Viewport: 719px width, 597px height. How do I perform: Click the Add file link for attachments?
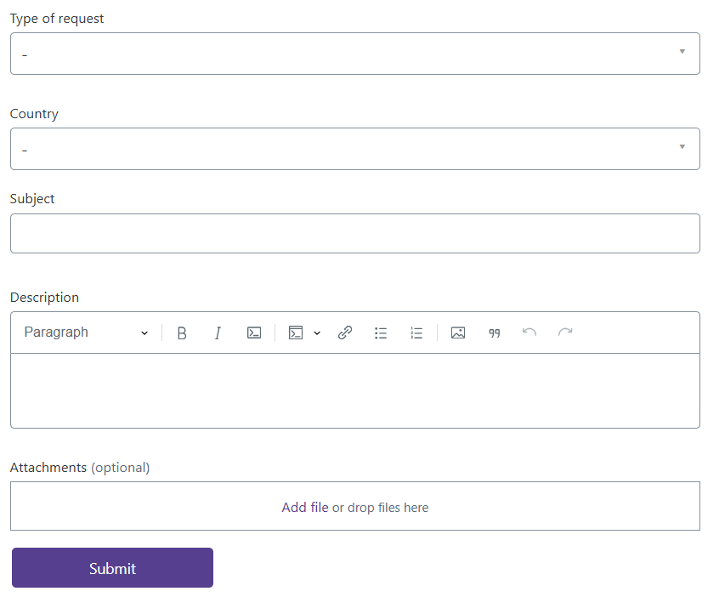(x=304, y=507)
